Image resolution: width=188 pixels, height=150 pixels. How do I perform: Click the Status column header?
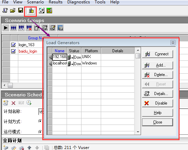[x=74, y=51]
